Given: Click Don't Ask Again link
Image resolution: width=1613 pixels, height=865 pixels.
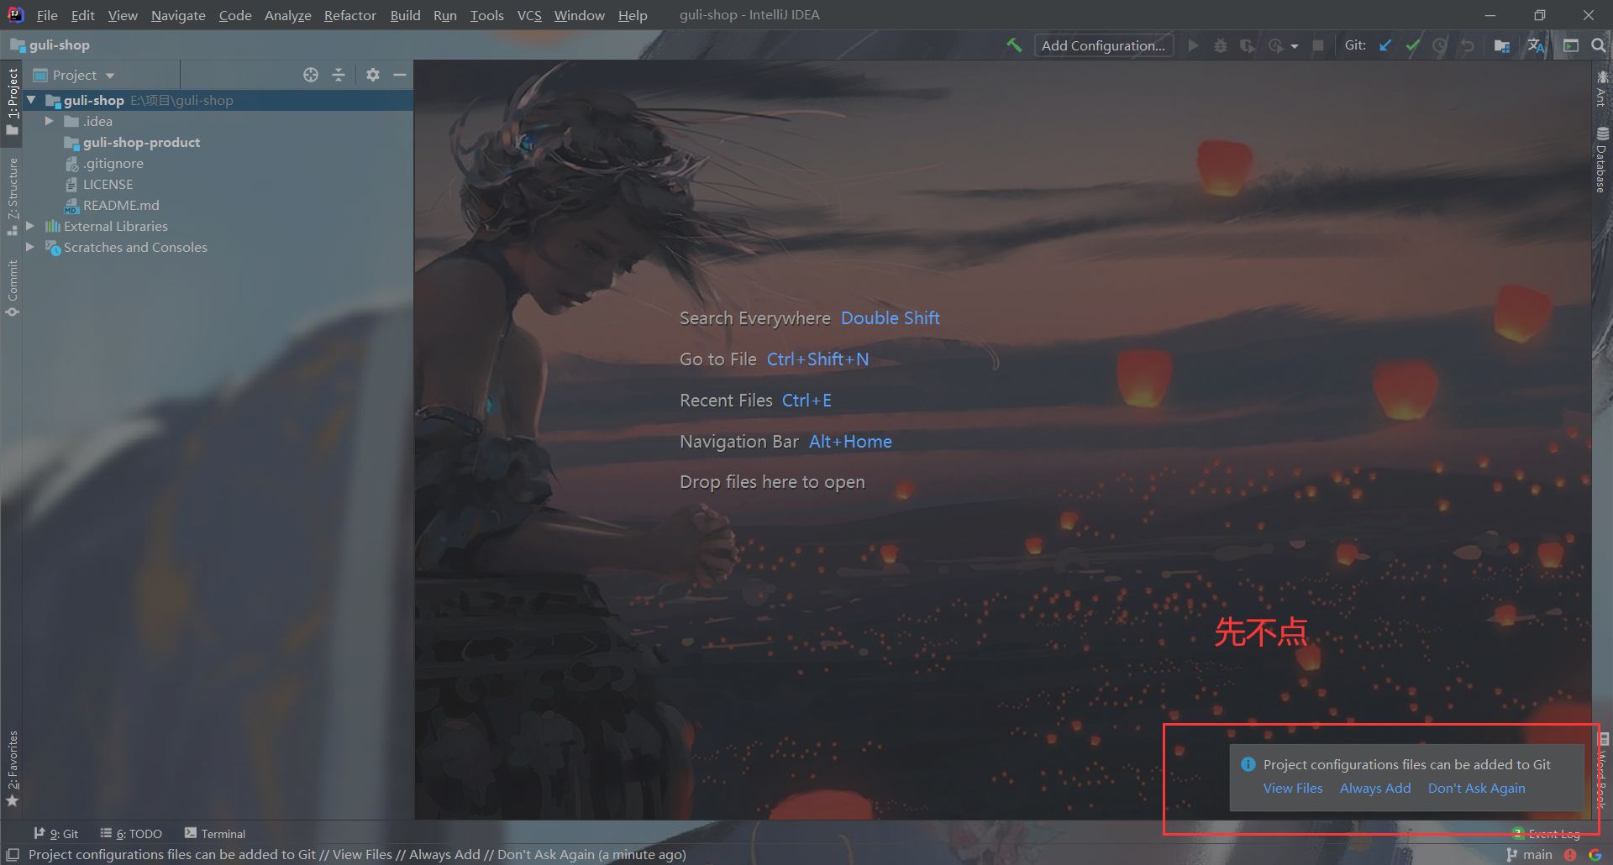Looking at the screenshot, I should tap(1476, 788).
